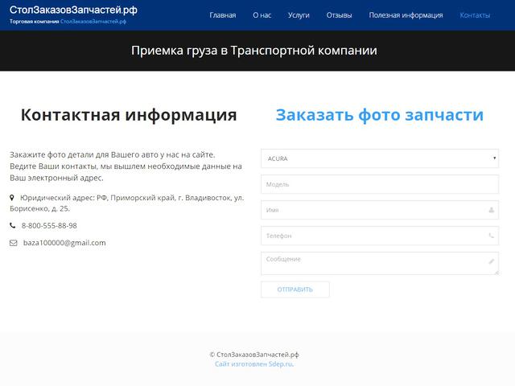Viewport: 515px width, 386px height.
Task: Click the Сообщение text area
Action: pyautogui.click(x=380, y=263)
